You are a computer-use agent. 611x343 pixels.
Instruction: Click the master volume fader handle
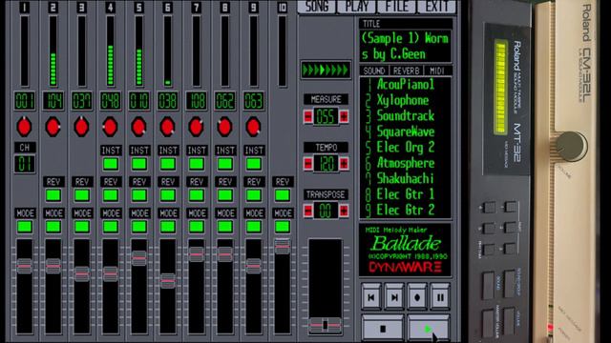pyautogui.click(x=325, y=325)
